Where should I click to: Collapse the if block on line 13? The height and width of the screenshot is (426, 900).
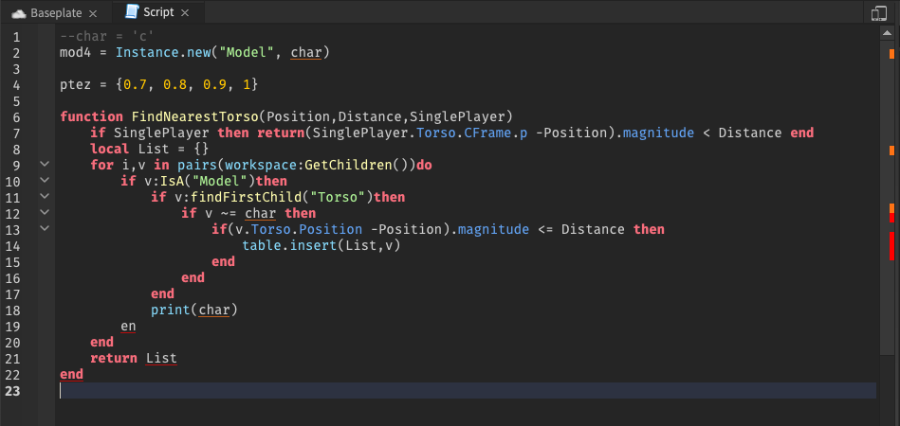pyautogui.click(x=45, y=228)
